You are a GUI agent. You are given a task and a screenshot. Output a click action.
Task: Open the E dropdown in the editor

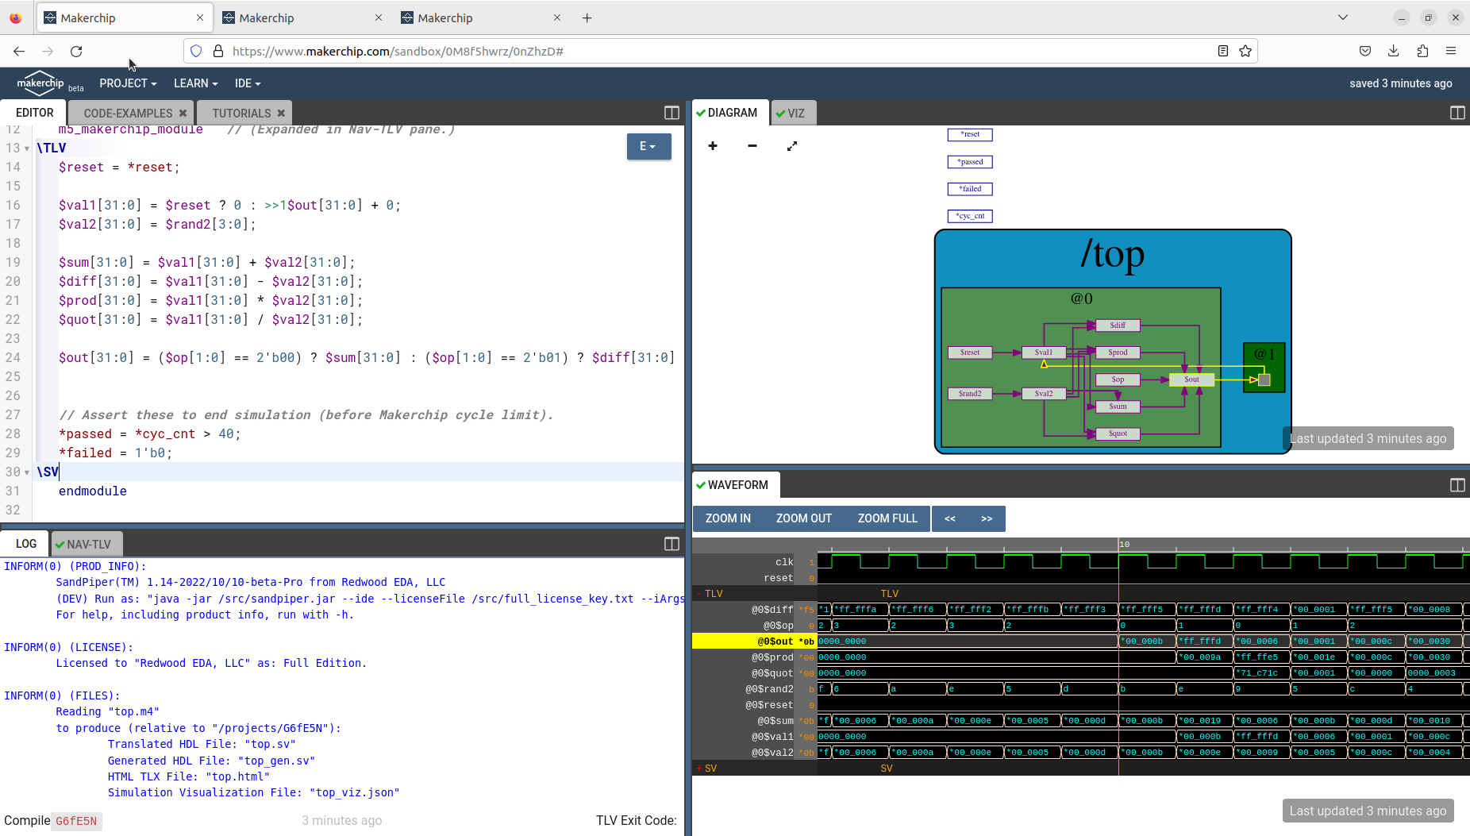coord(648,146)
